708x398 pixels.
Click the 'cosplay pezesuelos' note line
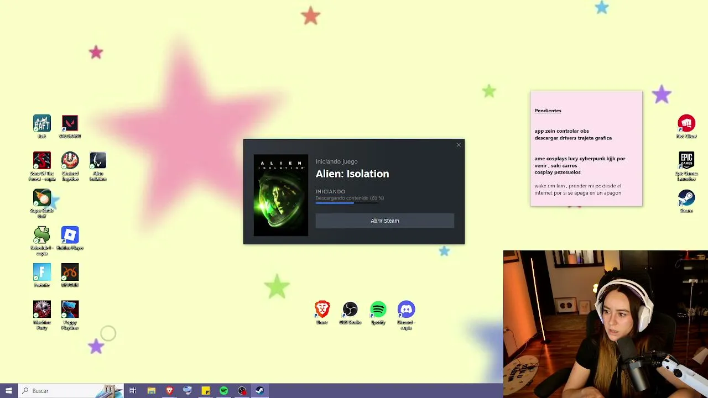click(558, 172)
